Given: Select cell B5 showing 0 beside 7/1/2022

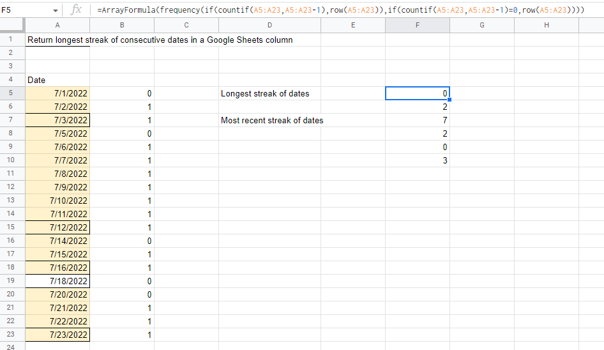Looking at the screenshot, I should pyautogui.click(x=122, y=93).
